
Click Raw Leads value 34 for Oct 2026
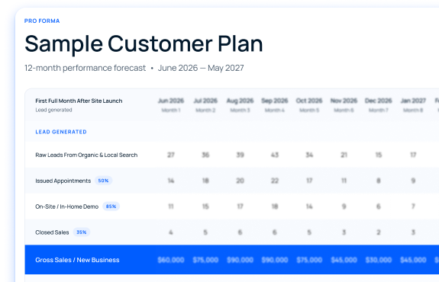309,155
